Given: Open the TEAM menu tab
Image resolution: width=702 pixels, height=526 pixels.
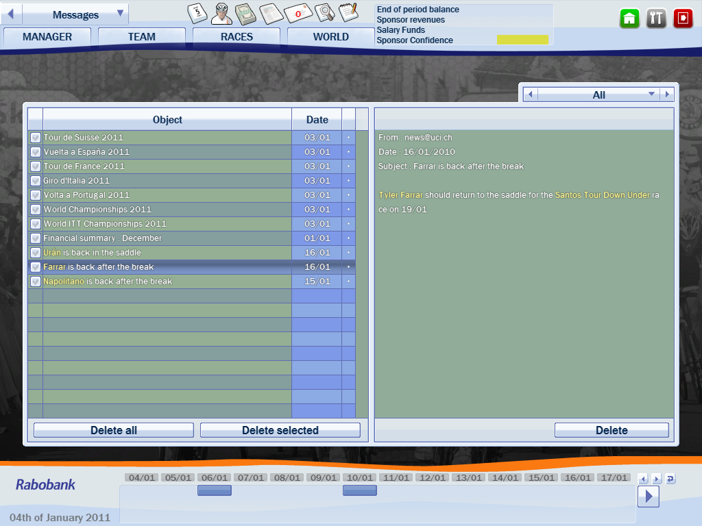Looking at the screenshot, I should [141, 37].
